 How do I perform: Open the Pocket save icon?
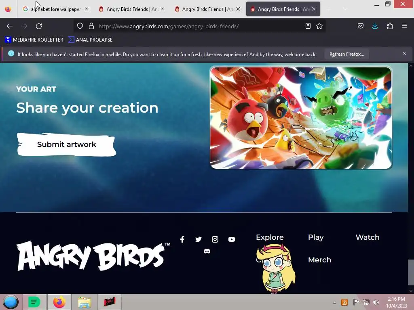tap(360, 26)
